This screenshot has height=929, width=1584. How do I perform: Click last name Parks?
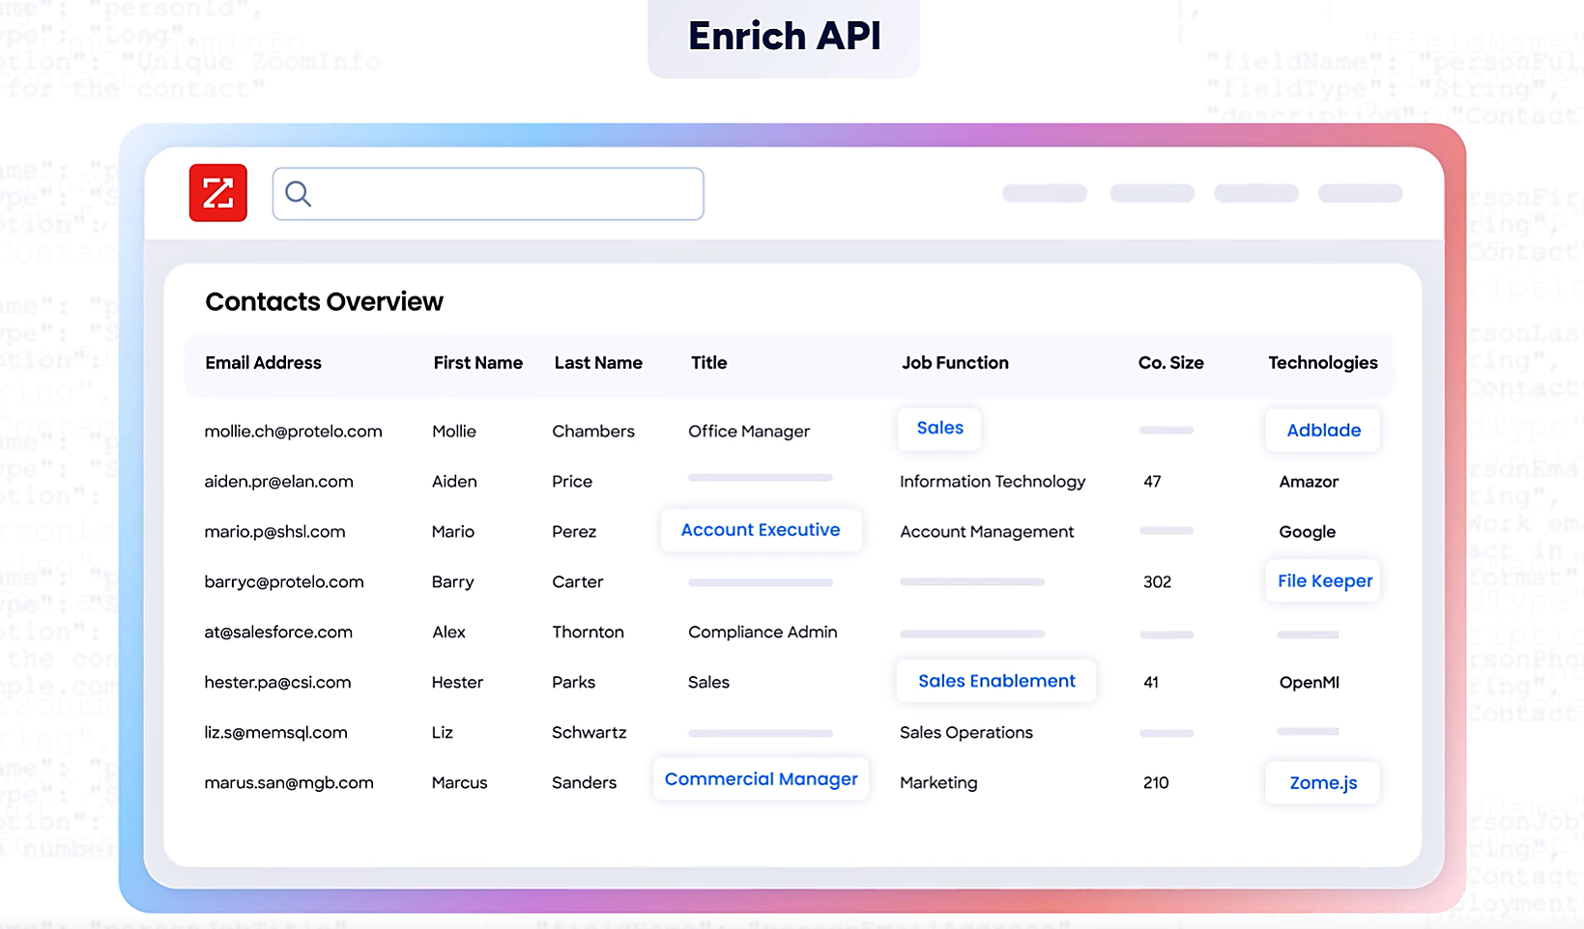tap(573, 683)
